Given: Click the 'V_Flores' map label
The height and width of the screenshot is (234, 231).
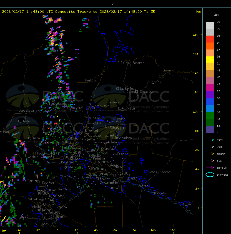Looking at the screenshot, I should [42, 224].
